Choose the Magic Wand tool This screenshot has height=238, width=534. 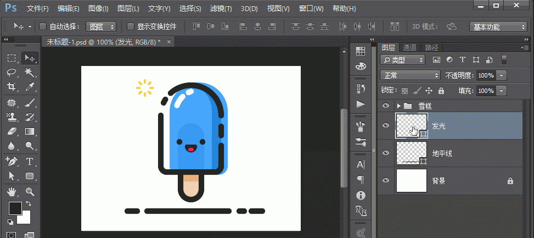point(30,73)
